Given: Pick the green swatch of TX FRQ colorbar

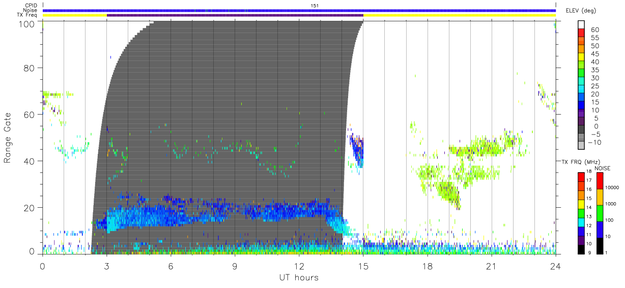Looking at the screenshot, I should pos(581,212).
